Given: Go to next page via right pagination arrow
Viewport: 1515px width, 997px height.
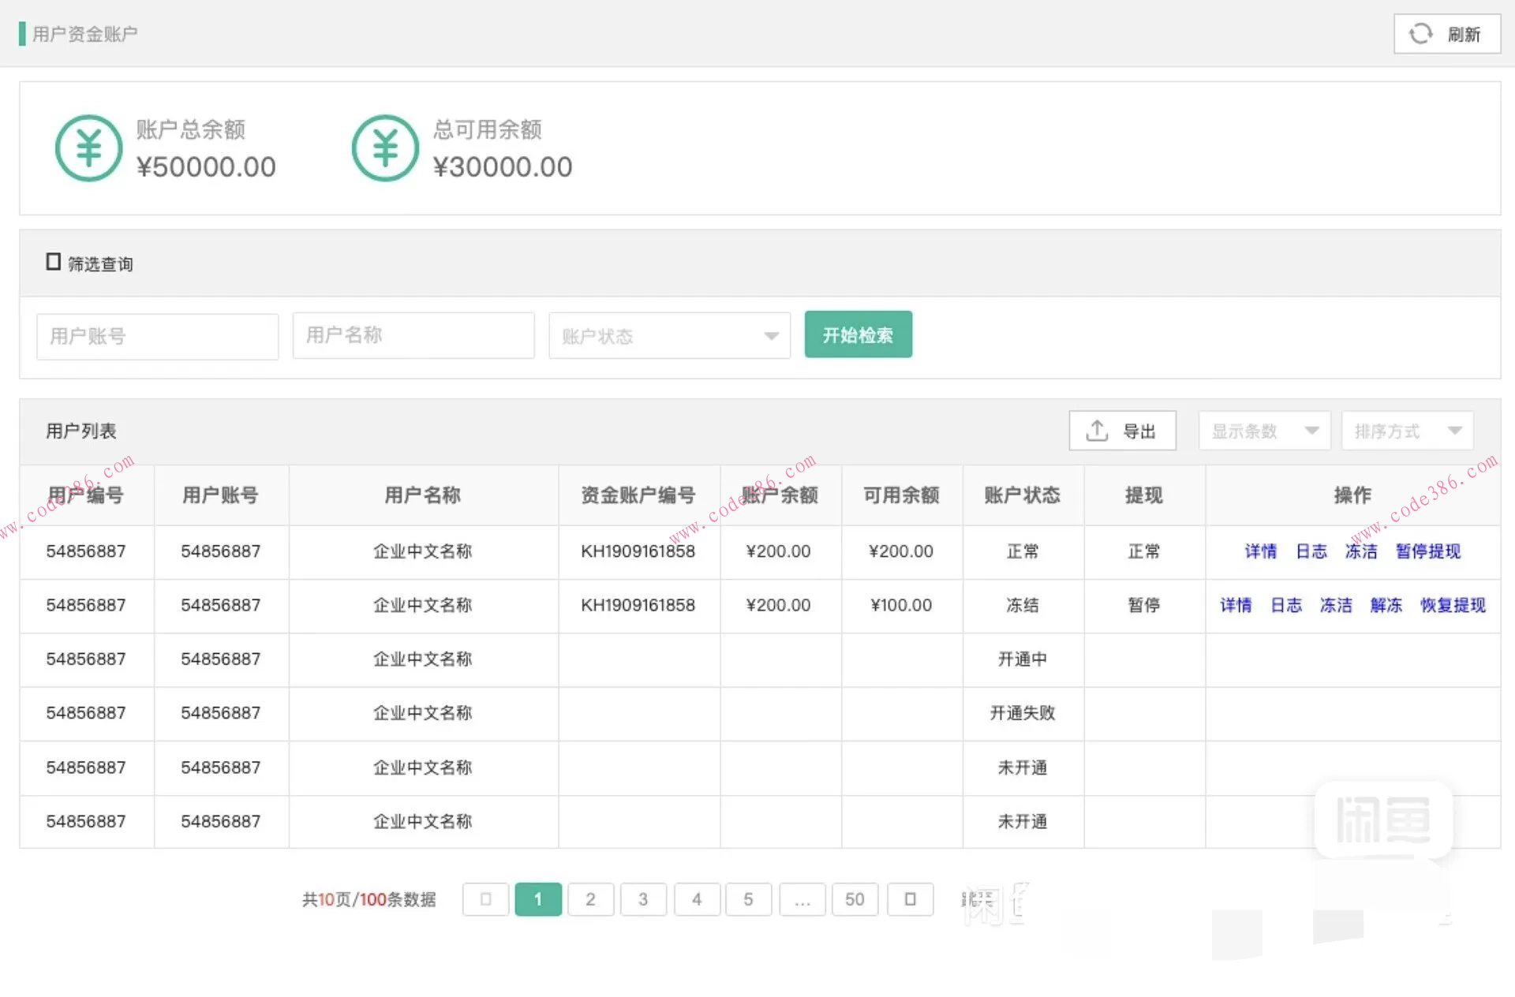Looking at the screenshot, I should (911, 899).
